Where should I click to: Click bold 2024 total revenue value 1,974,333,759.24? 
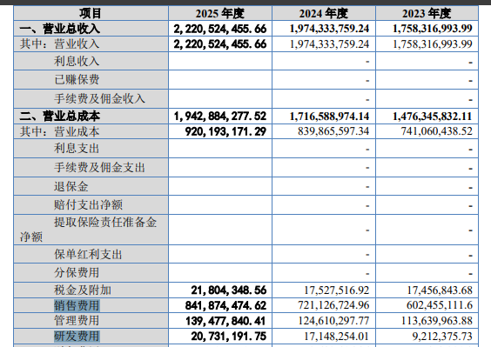(x=329, y=29)
